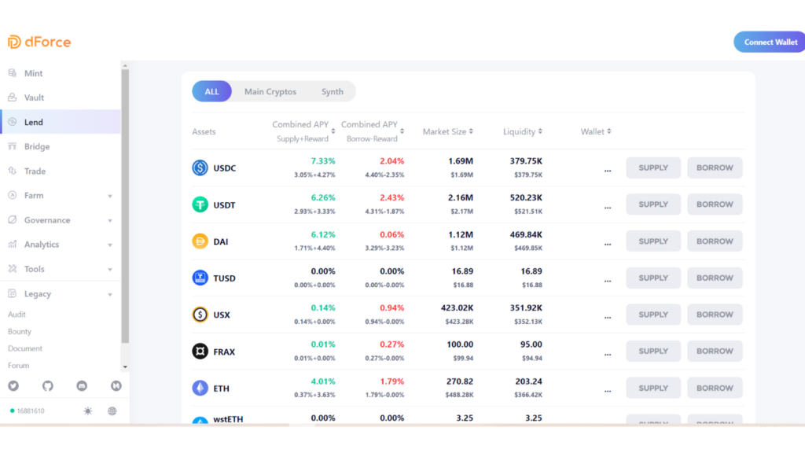Open the Discord icon link
Screen dimensions: 805x453
coord(82,386)
